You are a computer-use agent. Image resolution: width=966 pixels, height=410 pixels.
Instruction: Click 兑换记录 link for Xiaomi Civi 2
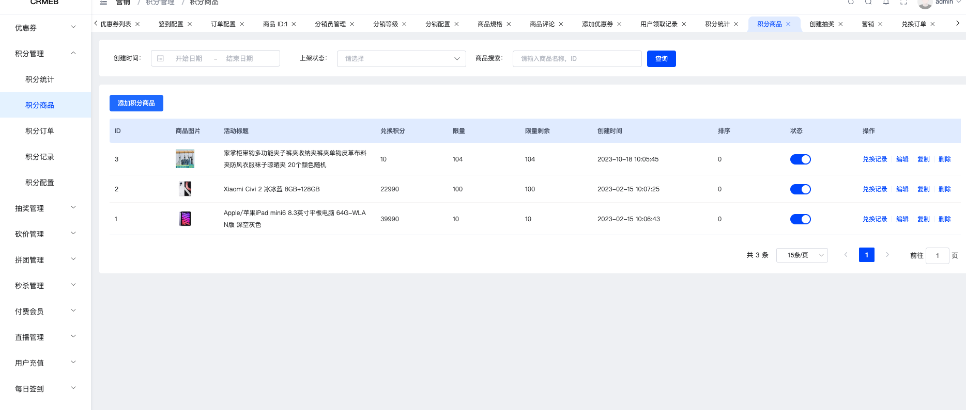875,189
